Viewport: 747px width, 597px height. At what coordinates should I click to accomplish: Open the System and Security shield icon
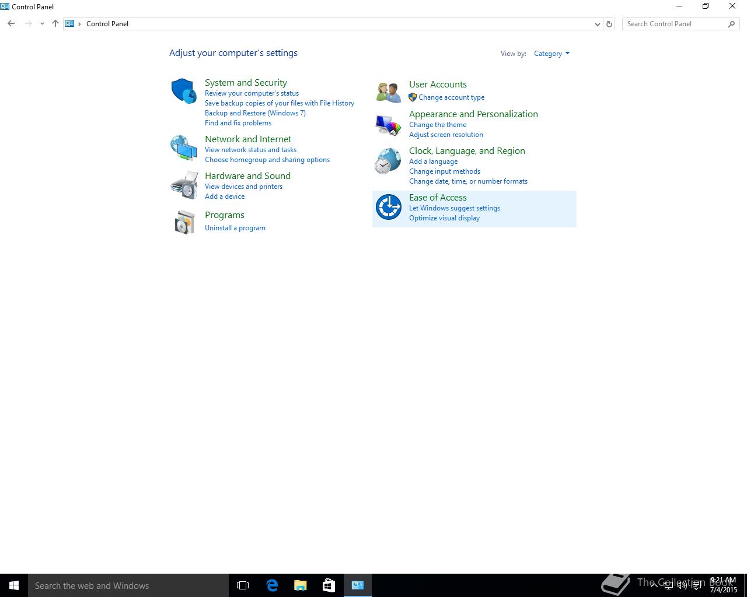point(183,92)
